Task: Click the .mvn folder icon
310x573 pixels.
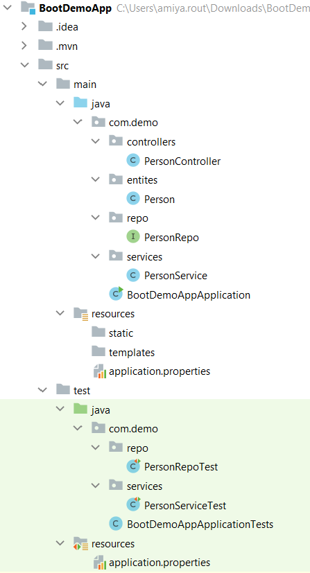Action: pyautogui.click(x=45, y=45)
